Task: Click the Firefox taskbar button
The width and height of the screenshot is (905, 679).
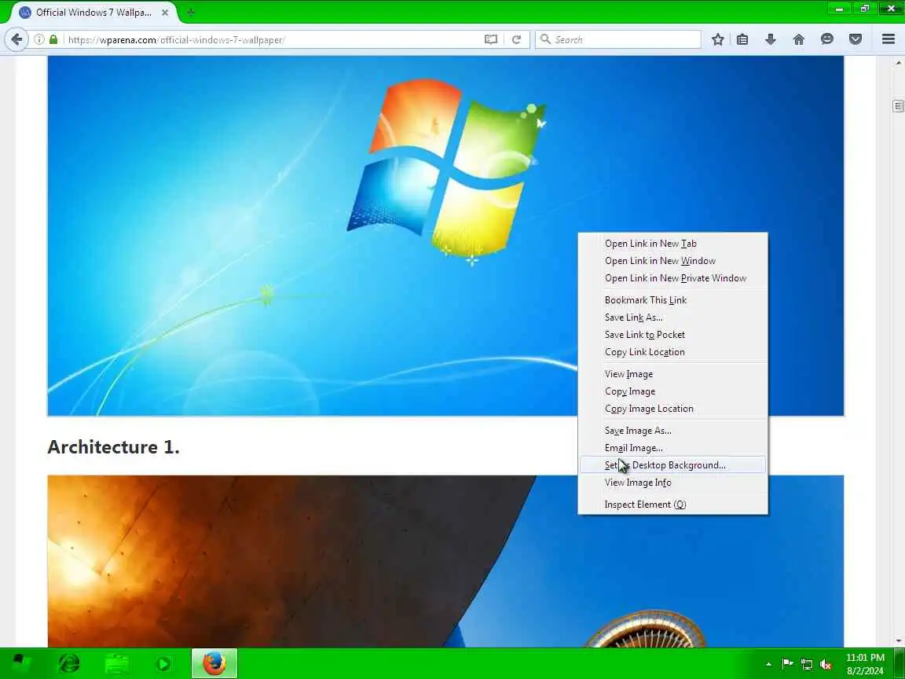Action: [214, 663]
